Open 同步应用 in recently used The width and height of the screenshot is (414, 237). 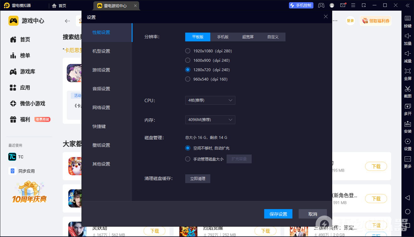[22, 171]
